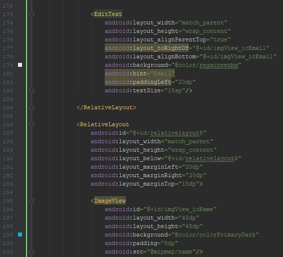Click the relativelayout4 reference on line 190
Viewport: 283px width, 257px height.
click(211, 159)
